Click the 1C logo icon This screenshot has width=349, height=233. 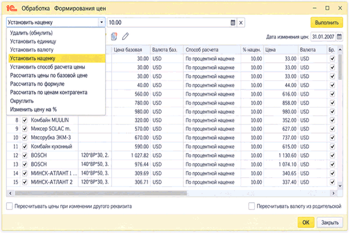pos(12,8)
